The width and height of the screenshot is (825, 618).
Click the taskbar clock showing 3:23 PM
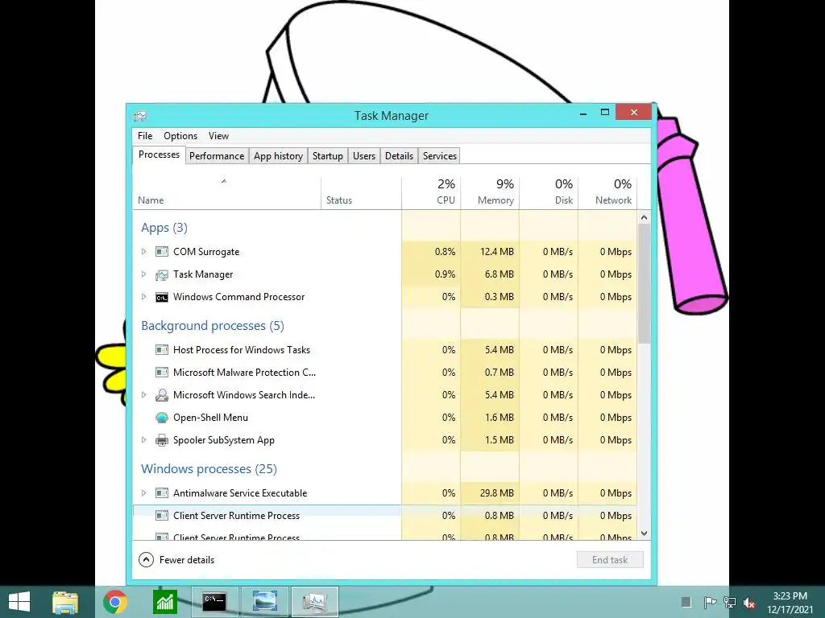click(x=790, y=603)
